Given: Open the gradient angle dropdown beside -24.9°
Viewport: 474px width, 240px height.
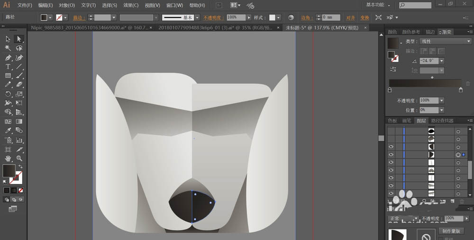Looking at the screenshot, I should [442, 61].
